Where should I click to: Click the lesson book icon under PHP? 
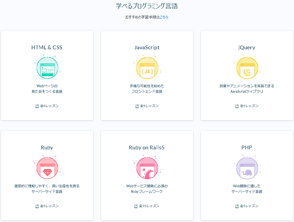237,206
